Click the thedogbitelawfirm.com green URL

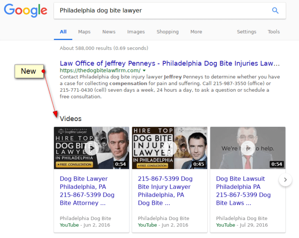100,71
